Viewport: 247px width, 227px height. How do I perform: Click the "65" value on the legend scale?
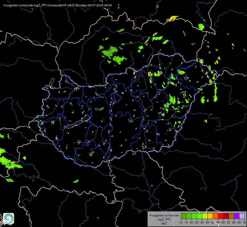tap(239, 222)
